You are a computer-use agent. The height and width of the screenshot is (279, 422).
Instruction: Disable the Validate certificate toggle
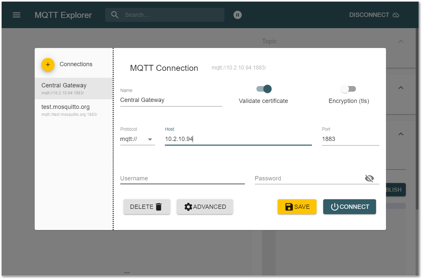click(x=263, y=89)
